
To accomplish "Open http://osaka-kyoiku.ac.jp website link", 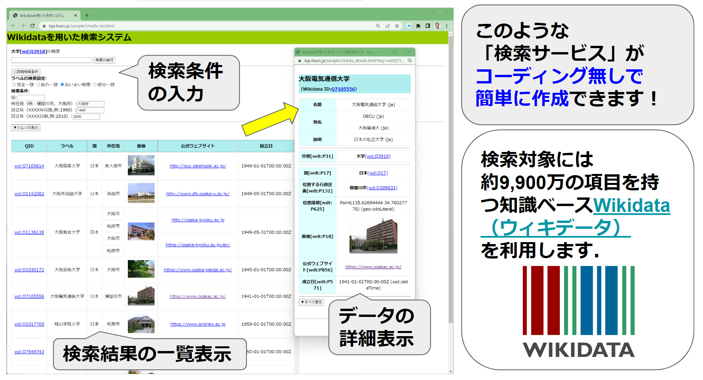I will point(198,220).
